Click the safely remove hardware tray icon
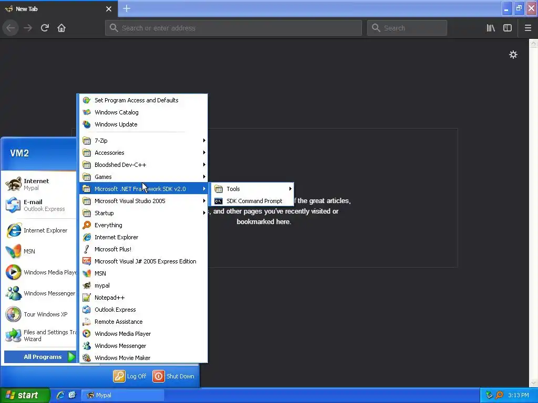 [x=489, y=395]
